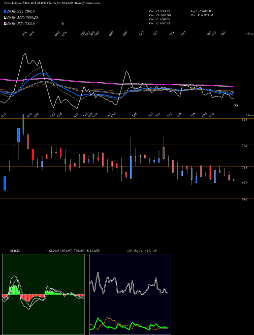254x335 pixels.
Task: Click the Pre C: 681.95 value
Action: coord(160,23)
